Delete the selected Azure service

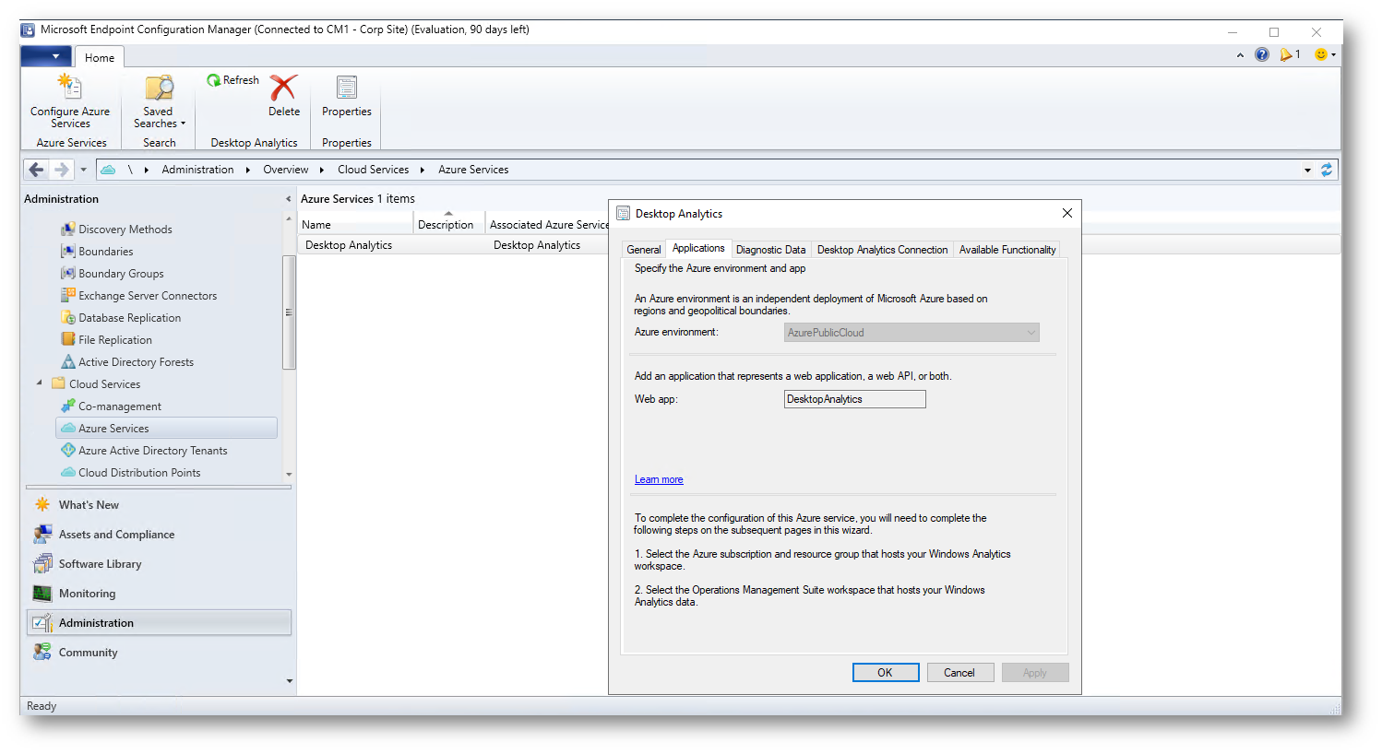click(284, 96)
